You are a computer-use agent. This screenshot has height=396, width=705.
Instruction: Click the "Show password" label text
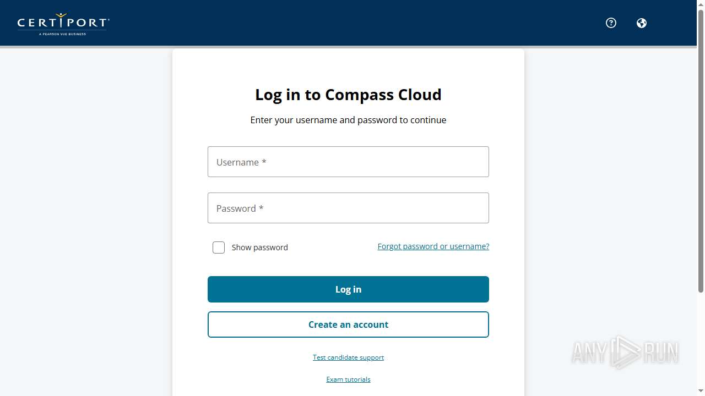(x=259, y=248)
